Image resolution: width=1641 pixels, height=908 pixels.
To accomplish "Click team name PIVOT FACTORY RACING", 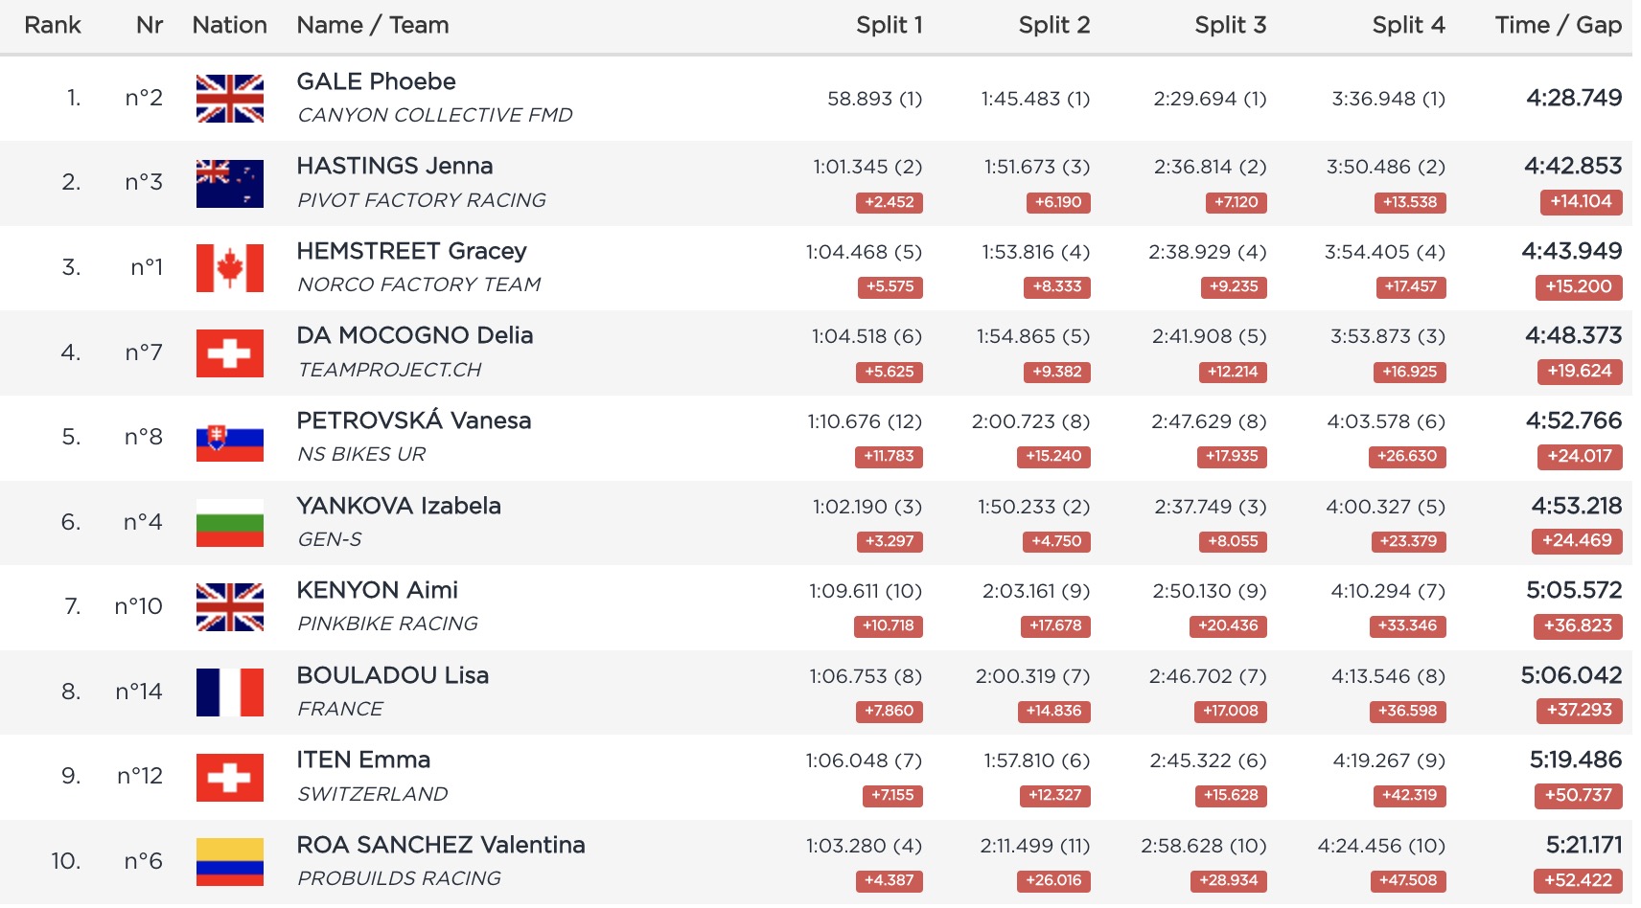I will coord(421,200).
